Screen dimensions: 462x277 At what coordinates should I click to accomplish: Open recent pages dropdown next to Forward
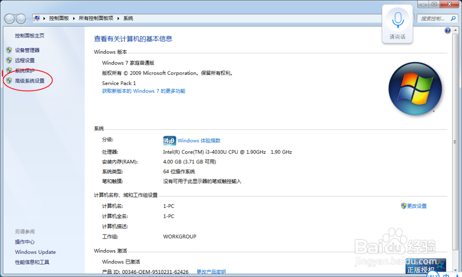(x=29, y=19)
